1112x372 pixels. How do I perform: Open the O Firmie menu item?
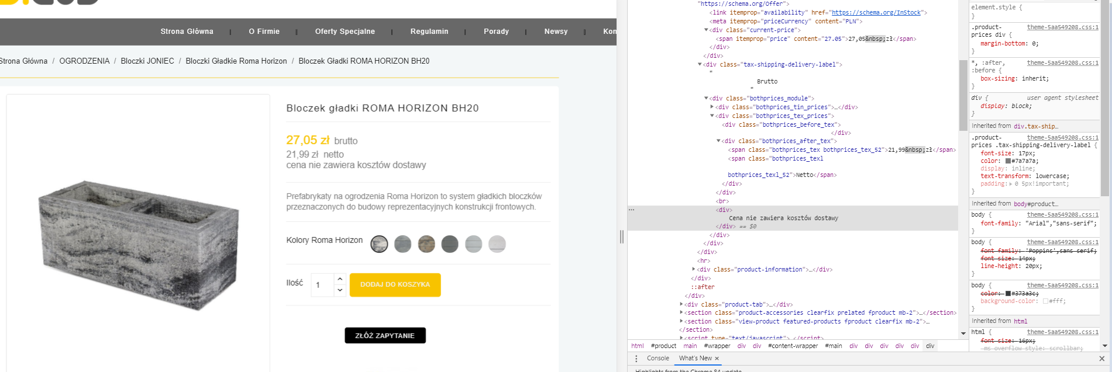264,32
